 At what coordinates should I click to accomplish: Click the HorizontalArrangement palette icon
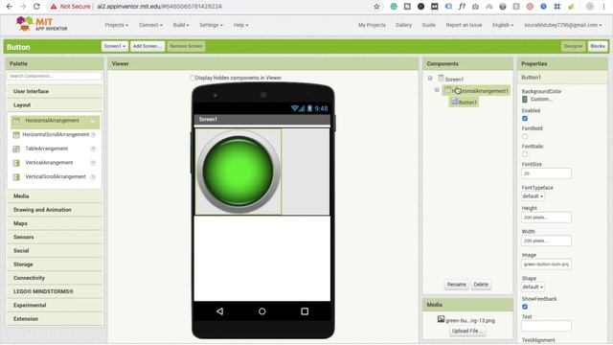pyautogui.click(x=16, y=121)
